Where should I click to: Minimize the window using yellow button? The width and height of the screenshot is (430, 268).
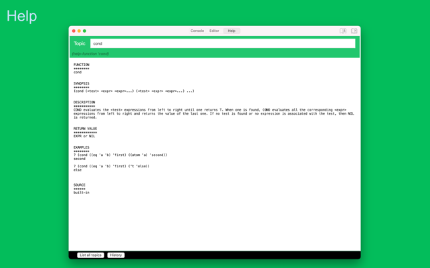79,31
